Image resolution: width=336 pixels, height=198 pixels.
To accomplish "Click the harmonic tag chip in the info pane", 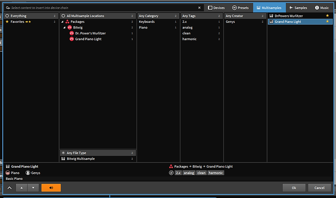I will click(x=216, y=173).
